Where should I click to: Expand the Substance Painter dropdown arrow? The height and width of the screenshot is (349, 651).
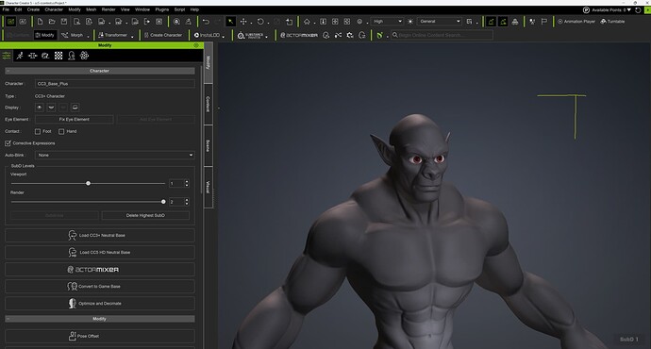[267, 37]
